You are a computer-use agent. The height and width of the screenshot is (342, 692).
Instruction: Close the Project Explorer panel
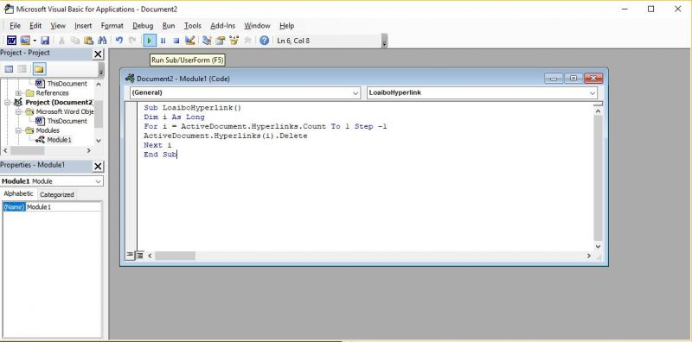tap(98, 54)
